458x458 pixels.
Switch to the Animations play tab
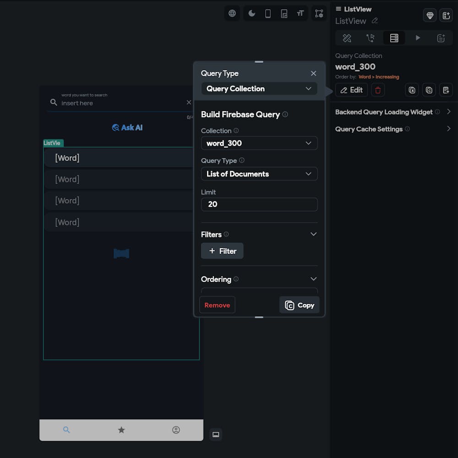tap(418, 38)
